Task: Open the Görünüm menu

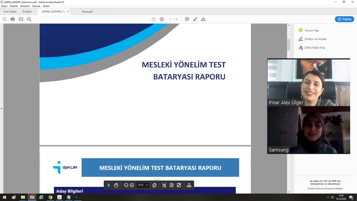Action: [25, 6]
